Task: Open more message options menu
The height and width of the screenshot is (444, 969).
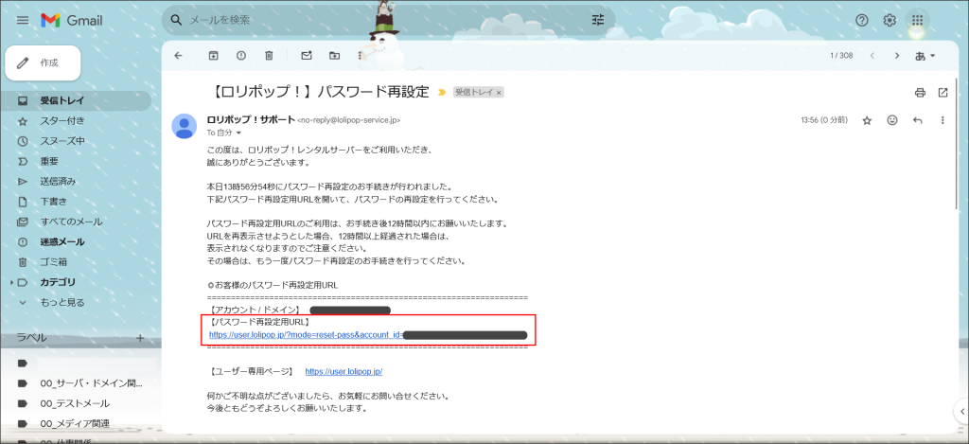Action: [943, 120]
